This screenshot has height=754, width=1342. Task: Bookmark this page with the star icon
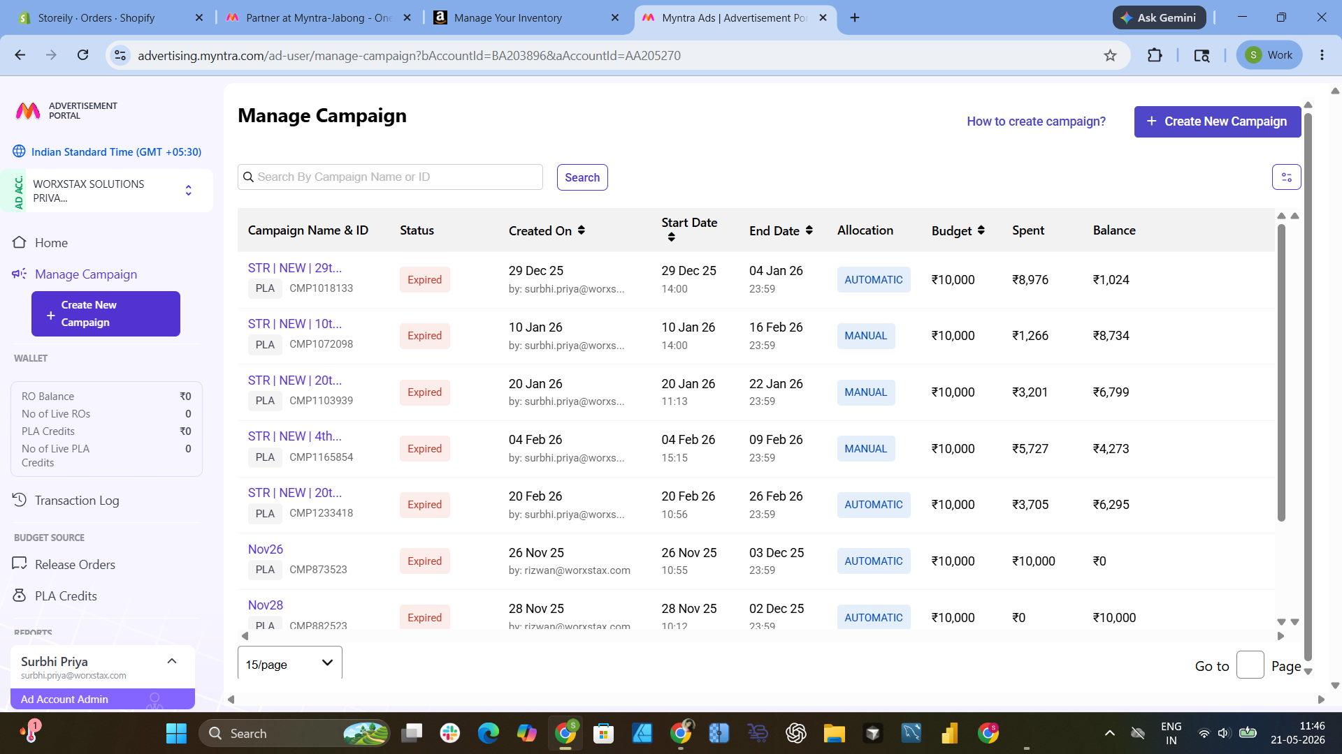1110,55
